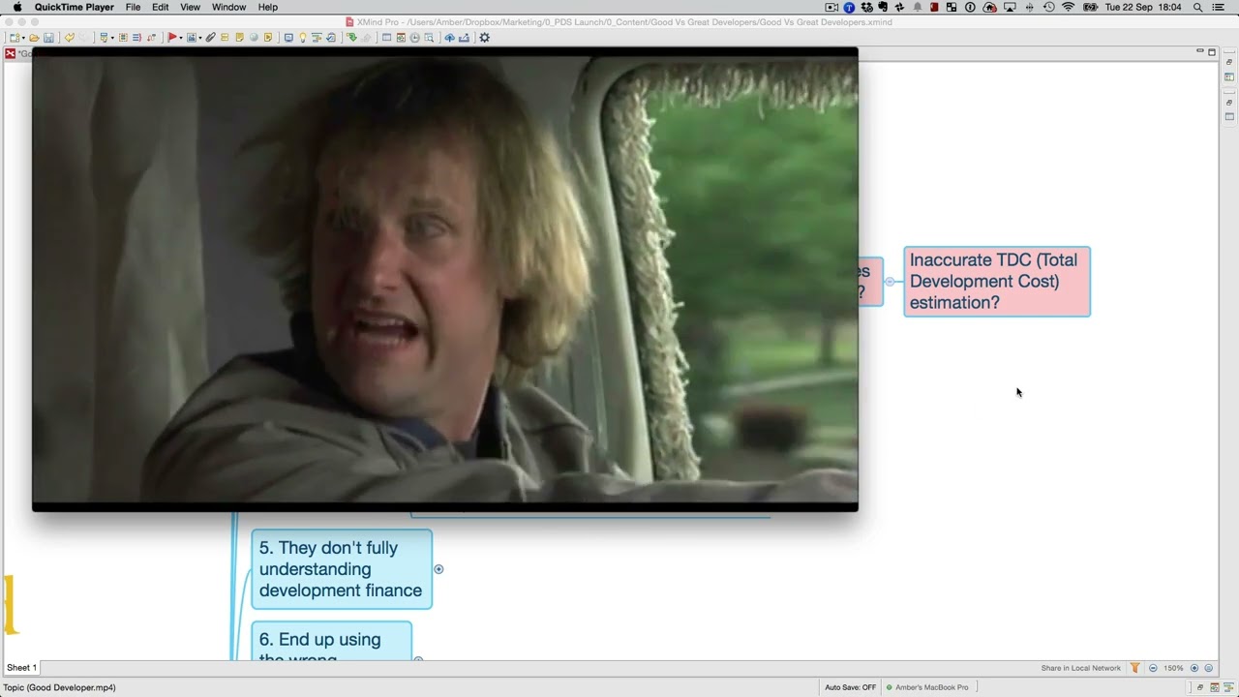
Task: Click the Open folder icon in XMind toolbar
Action: pyautogui.click(x=34, y=38)
